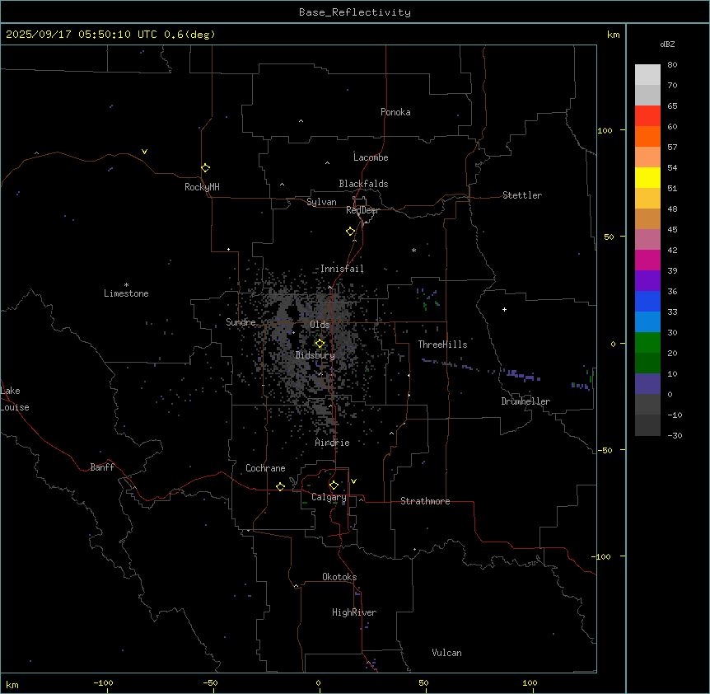
Task: Select the yellow diamond marker below RedDeer
Action: click(x=351, y=231)
